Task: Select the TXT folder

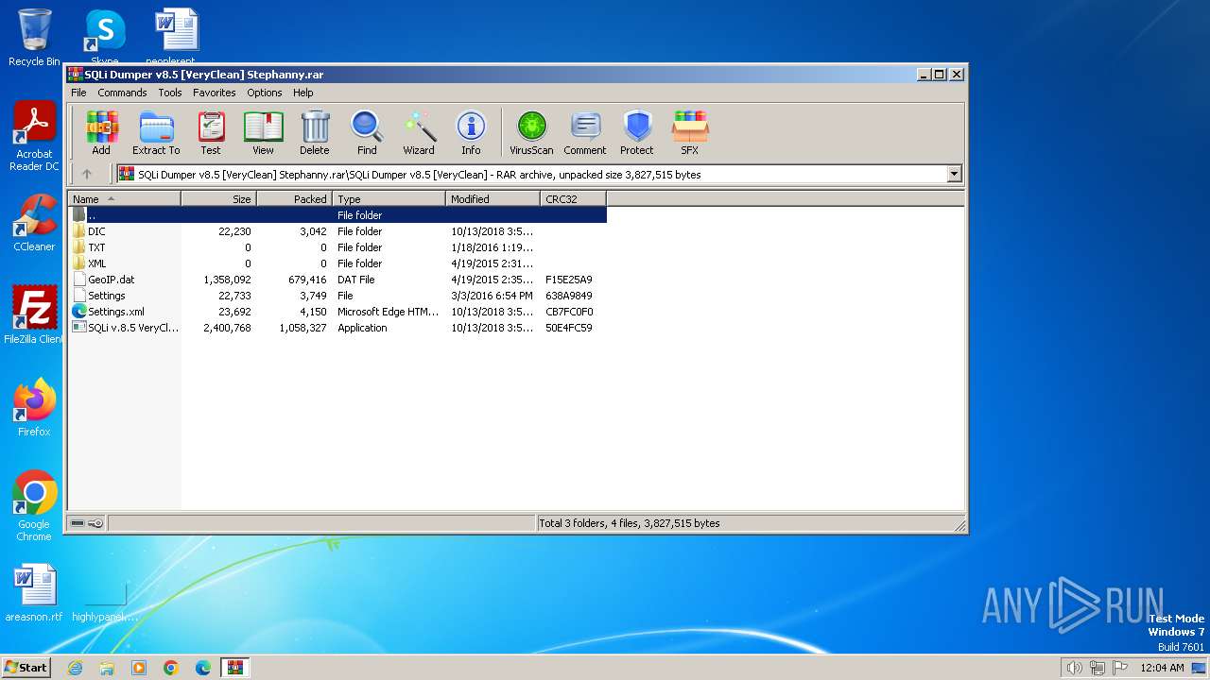Action: [337, 247]
